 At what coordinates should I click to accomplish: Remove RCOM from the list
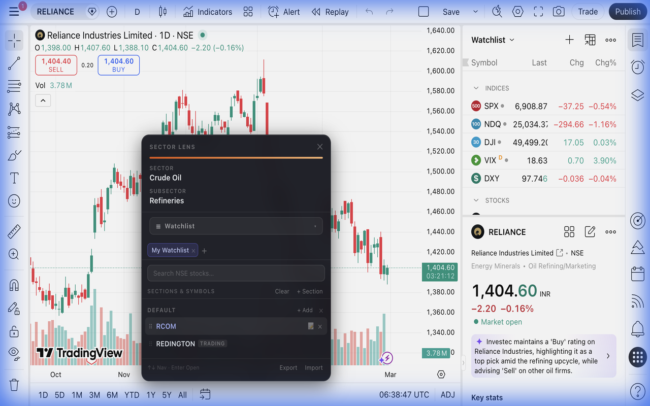coord(320,326)
